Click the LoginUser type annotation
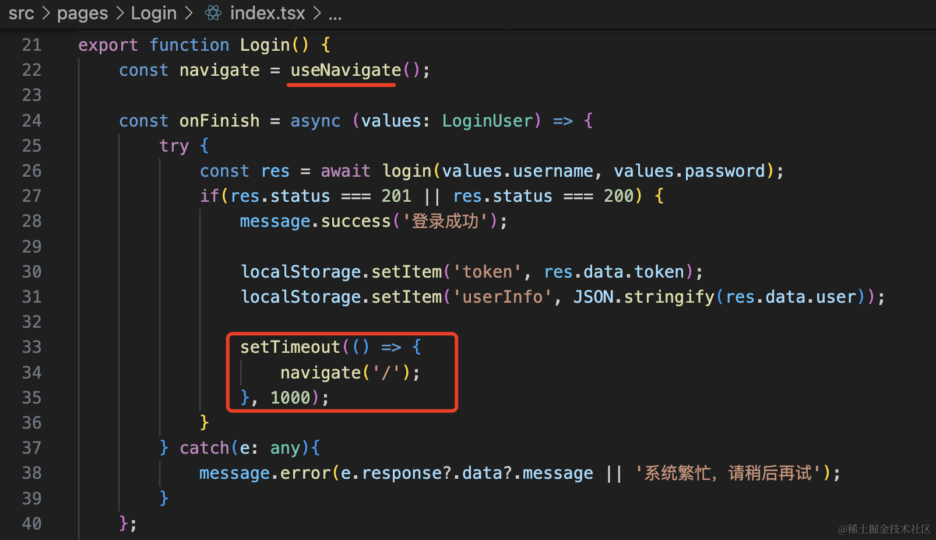 click(487, 121)
